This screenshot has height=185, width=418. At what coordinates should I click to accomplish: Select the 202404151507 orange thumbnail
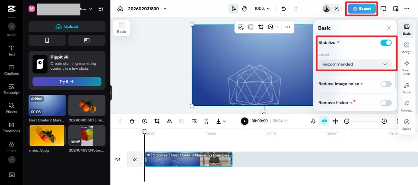coord(87,105)
